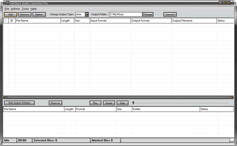Click the WMA output type combo box
The image size is (237, 146).
pyautogui.click(x=82, y=15)
